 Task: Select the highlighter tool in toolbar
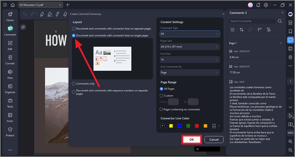click(x=42, y=14)
